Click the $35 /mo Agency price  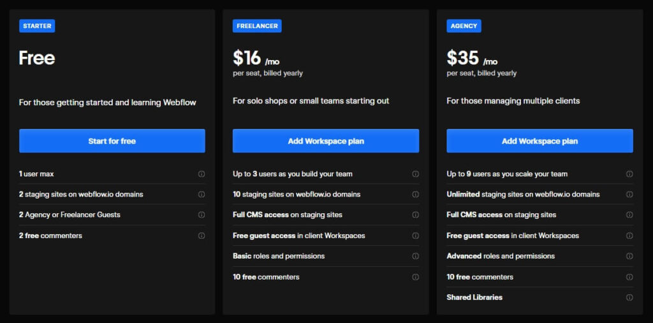tap(472, 59)
